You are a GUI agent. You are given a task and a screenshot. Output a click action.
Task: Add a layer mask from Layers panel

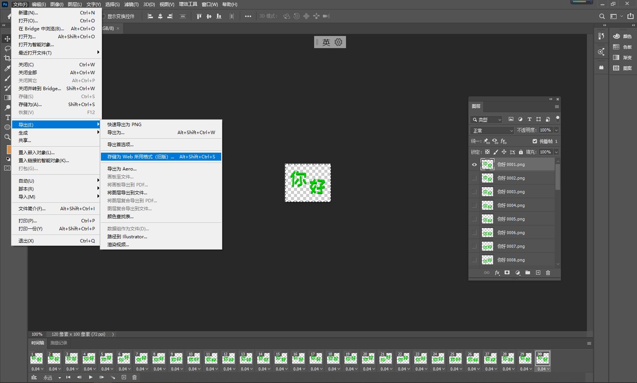[507, 273]
